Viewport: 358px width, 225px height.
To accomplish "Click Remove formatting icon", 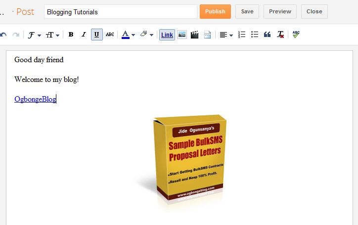I will 280,35.
